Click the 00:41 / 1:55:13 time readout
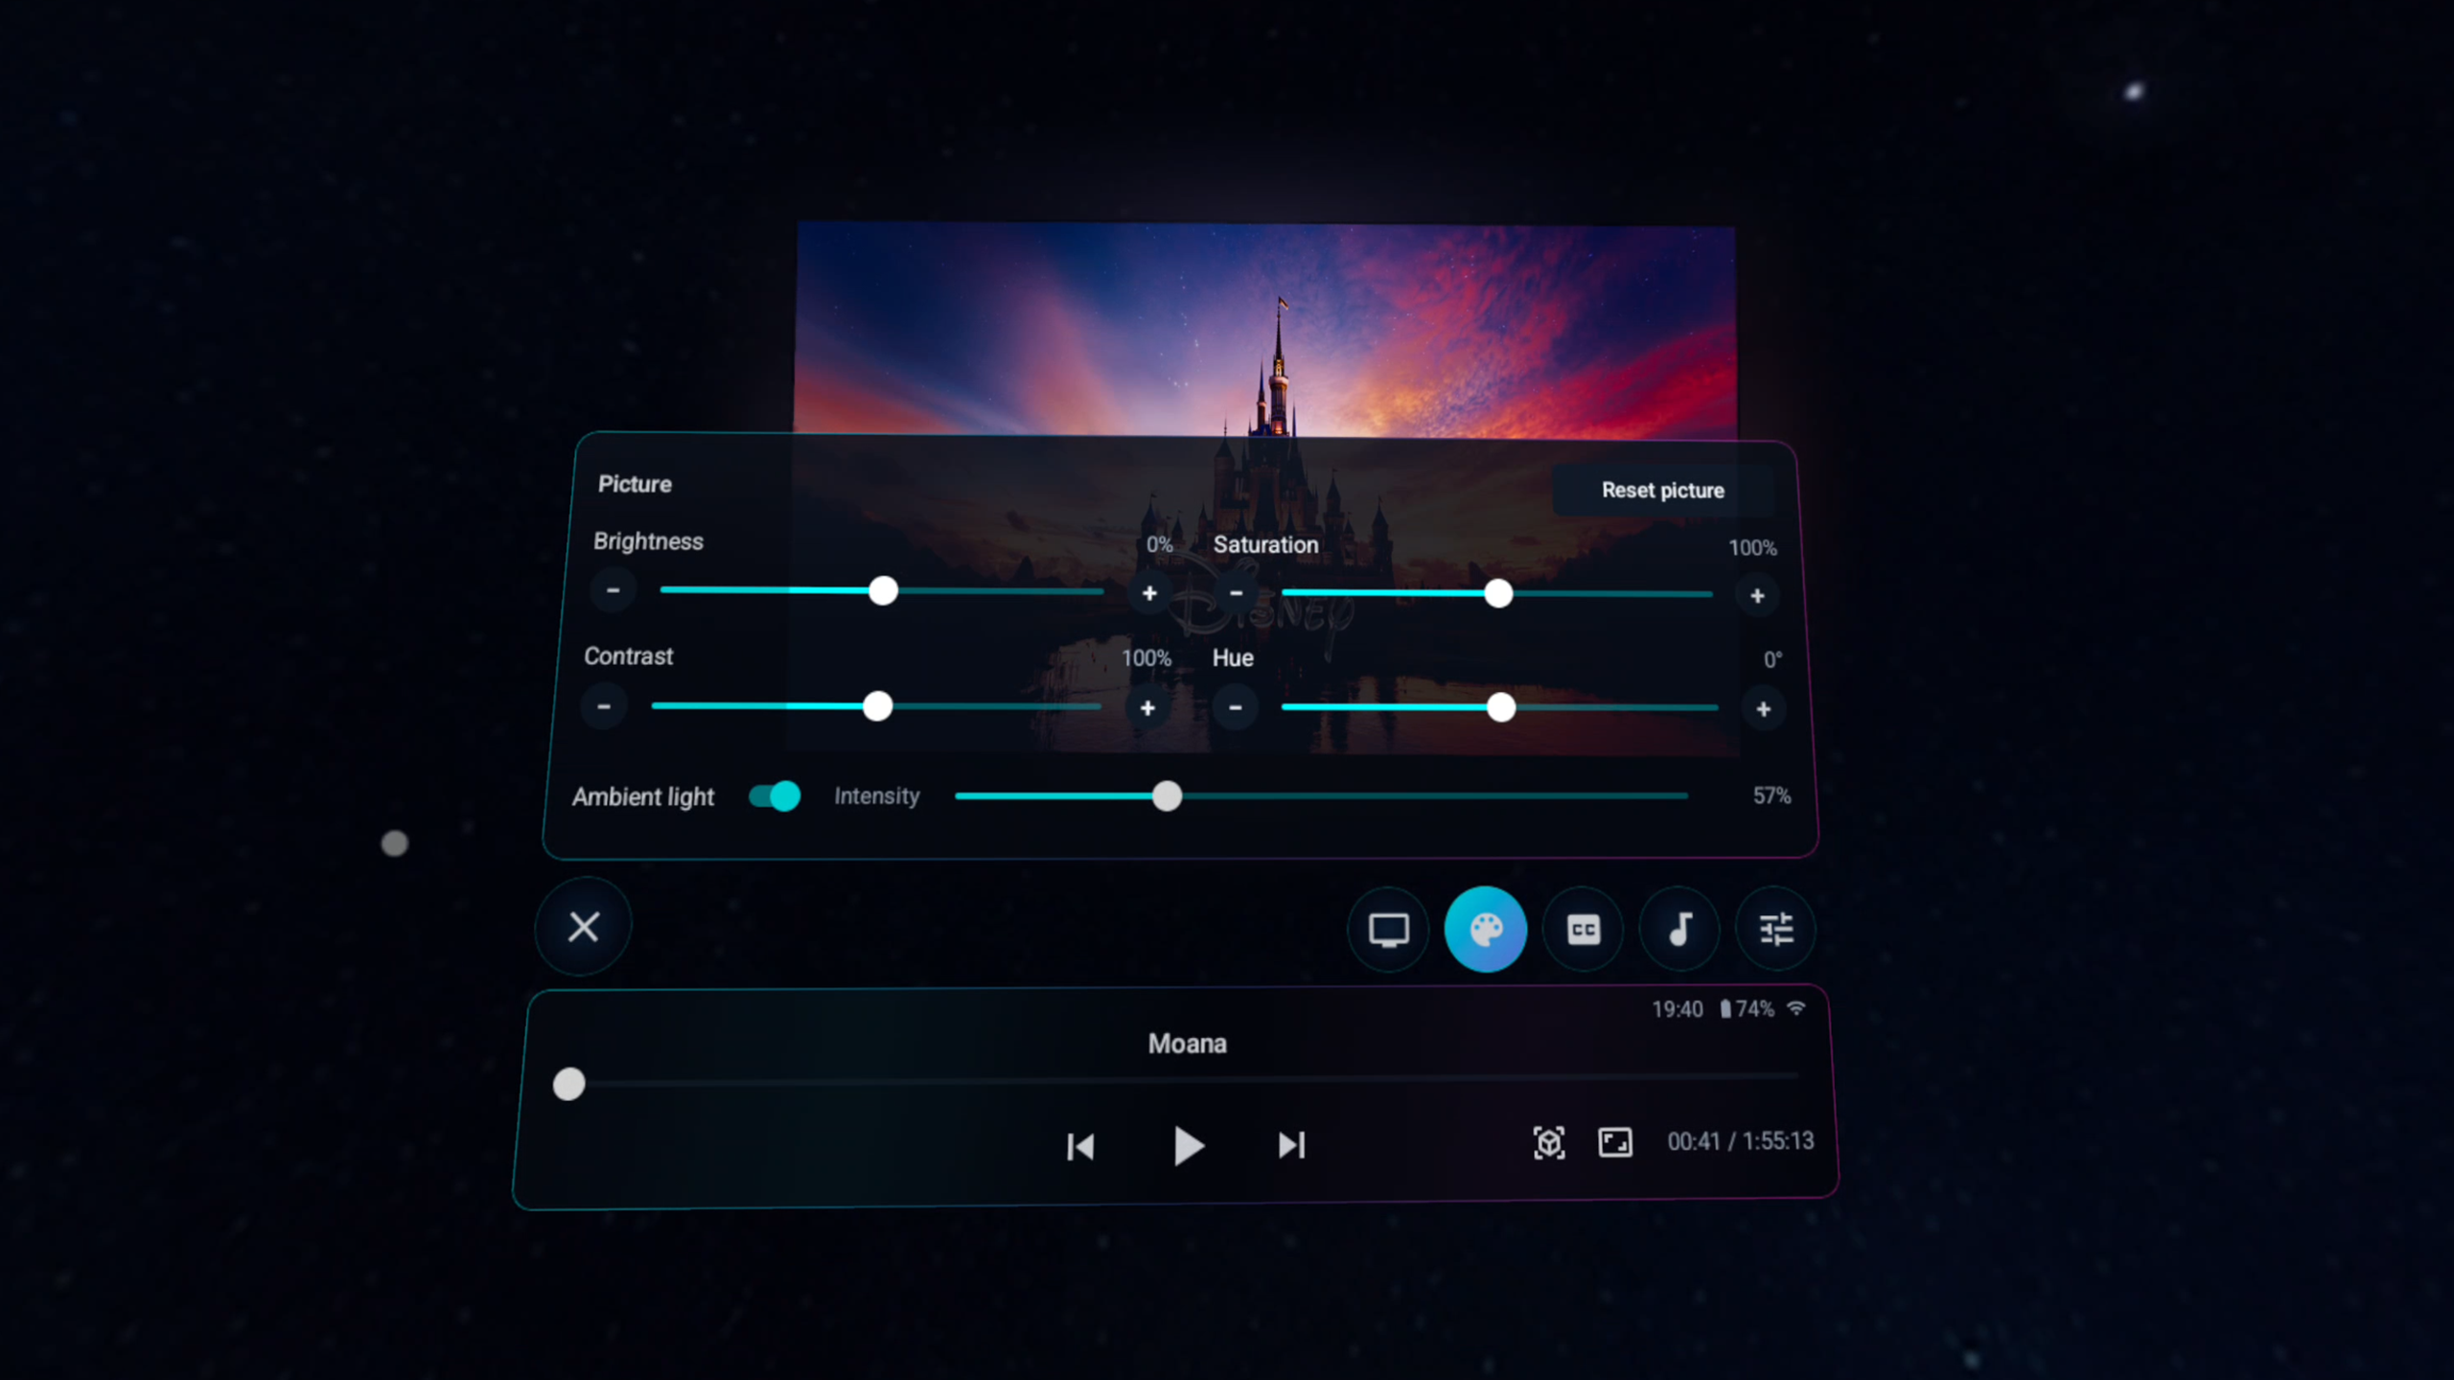The height and width of the screenshot is (1380, 2454). point(1740,1140)
